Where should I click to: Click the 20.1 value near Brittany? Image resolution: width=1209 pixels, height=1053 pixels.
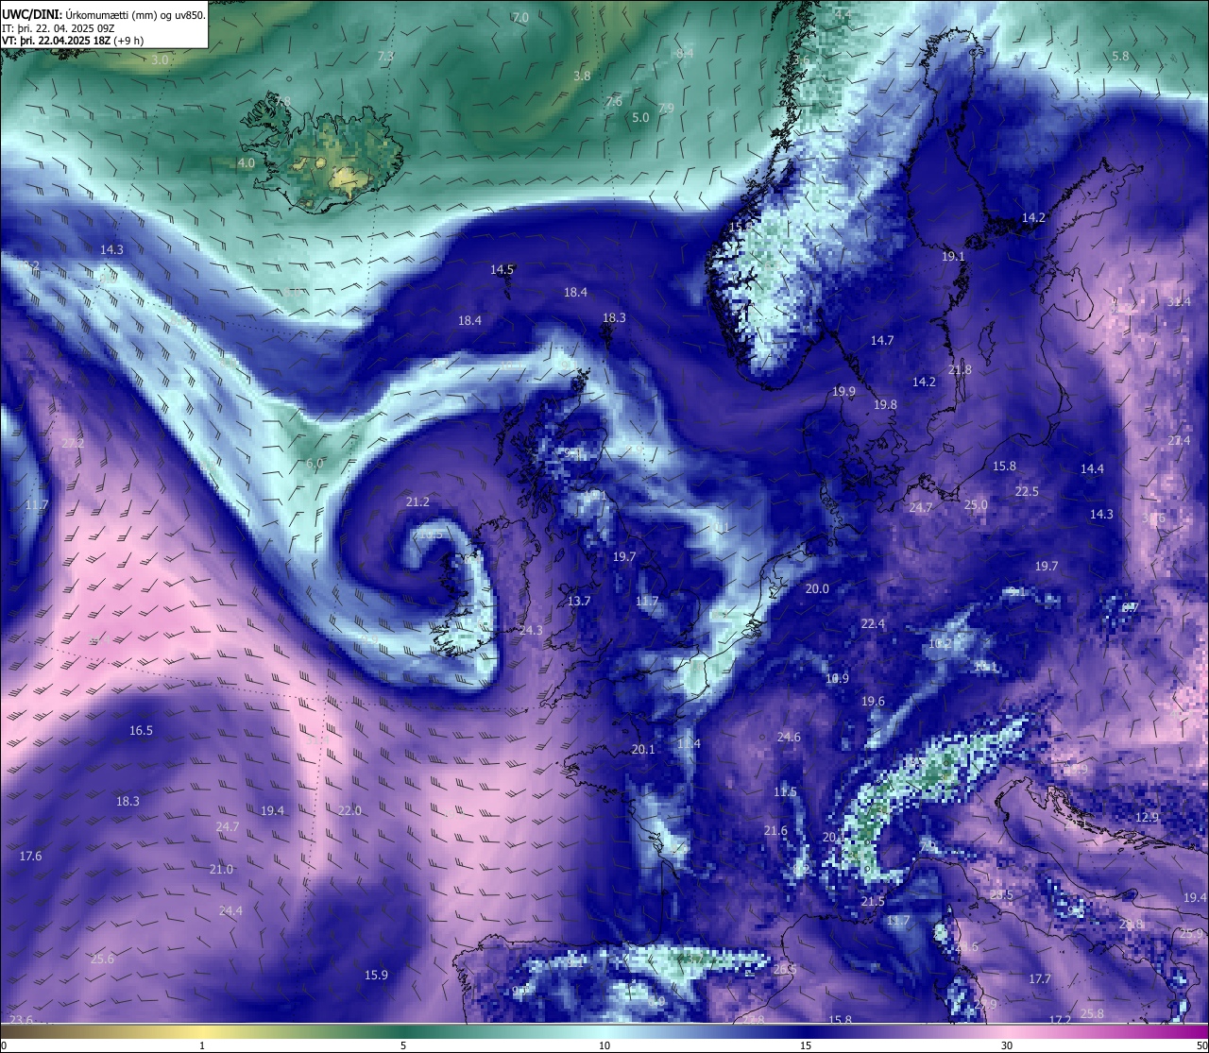(x=643, y=750)
